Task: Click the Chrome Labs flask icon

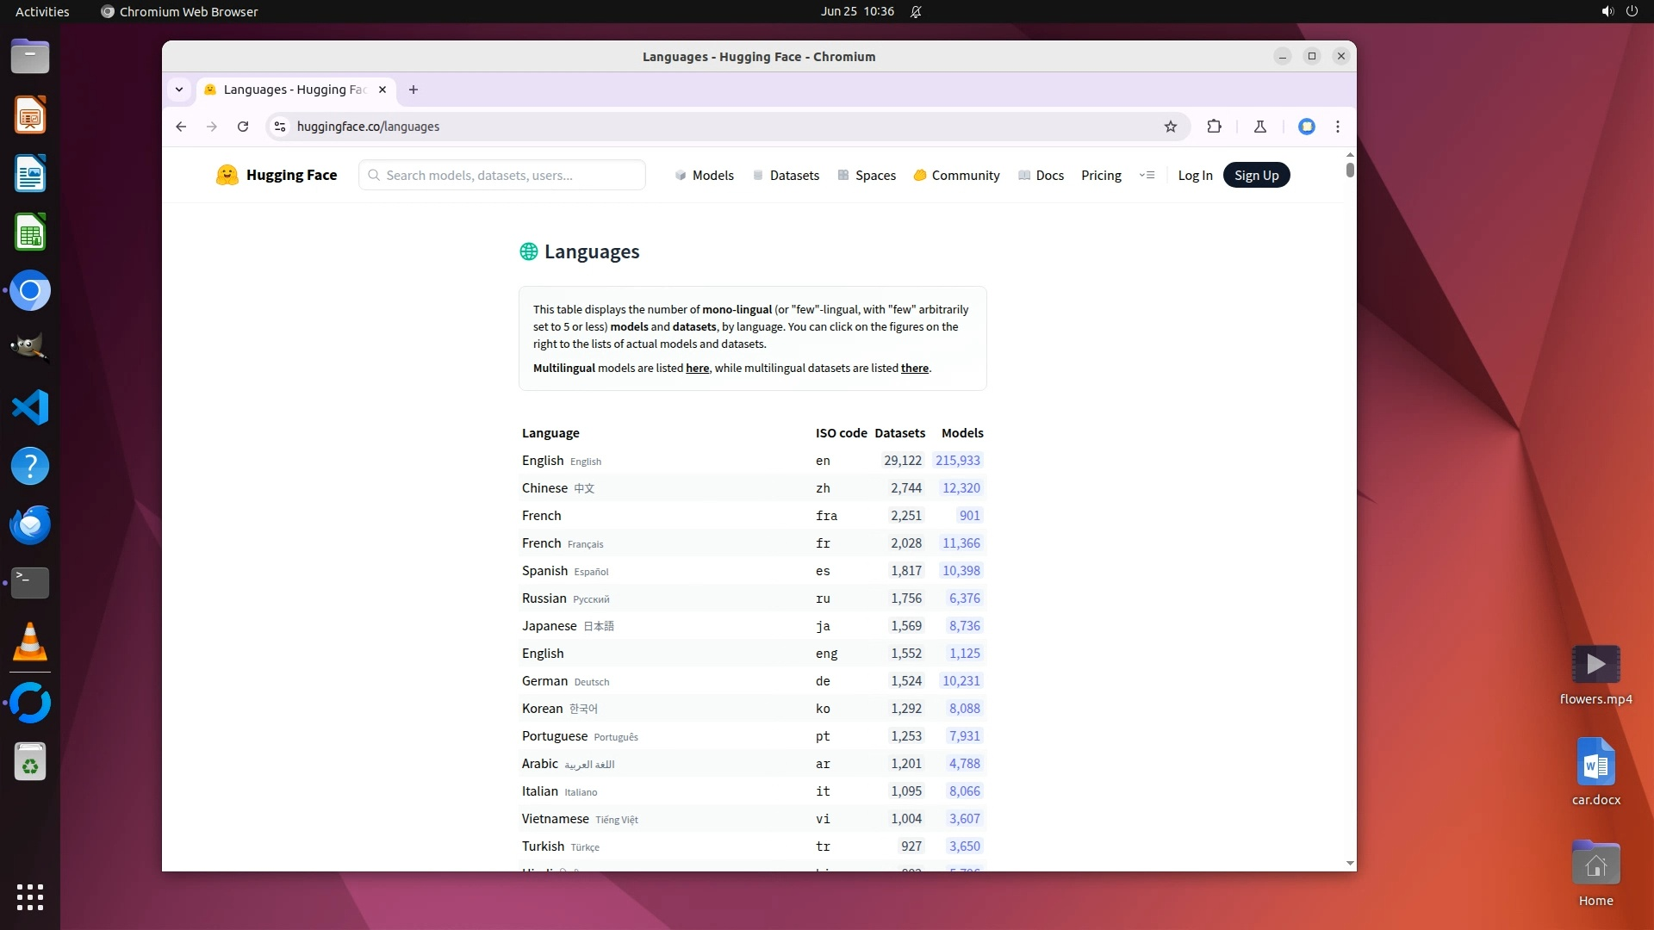Action: (x=1259, y=127)
